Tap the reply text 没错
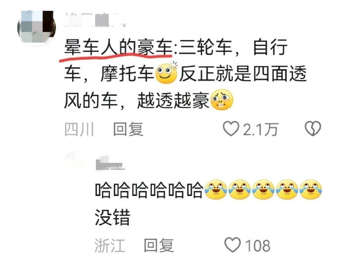The width and height of the screenshot is (341, 264). click(113, 217)
